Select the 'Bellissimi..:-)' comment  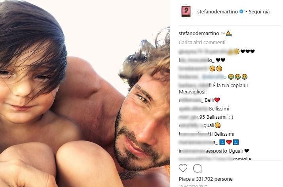[206, 117]
